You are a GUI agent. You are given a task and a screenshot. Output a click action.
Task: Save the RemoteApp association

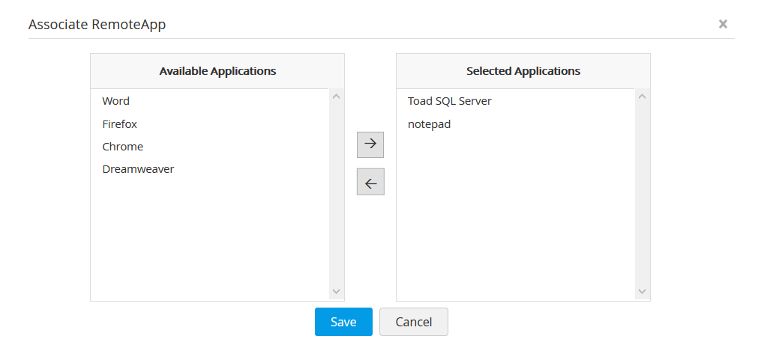pos(343,322)
